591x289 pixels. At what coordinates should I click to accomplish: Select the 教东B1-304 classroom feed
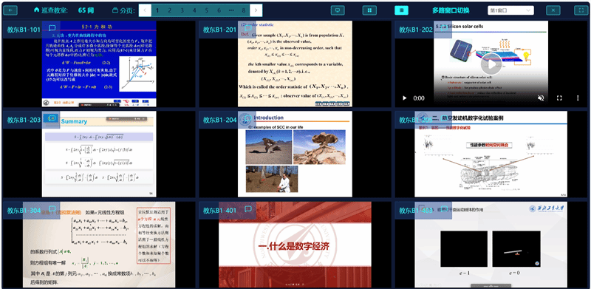coord(98,245)
